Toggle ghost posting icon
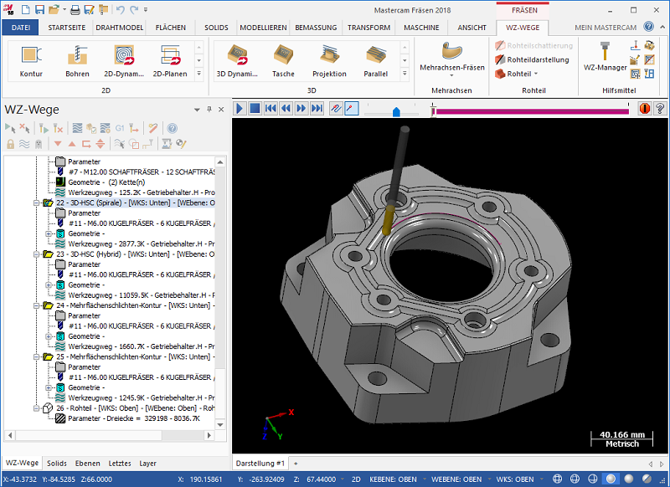Viewport: 670px width, 487px height. pyautogui.click(x=39, y=144)
